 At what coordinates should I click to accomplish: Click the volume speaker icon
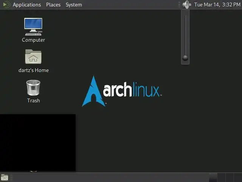tap(187, 5)
